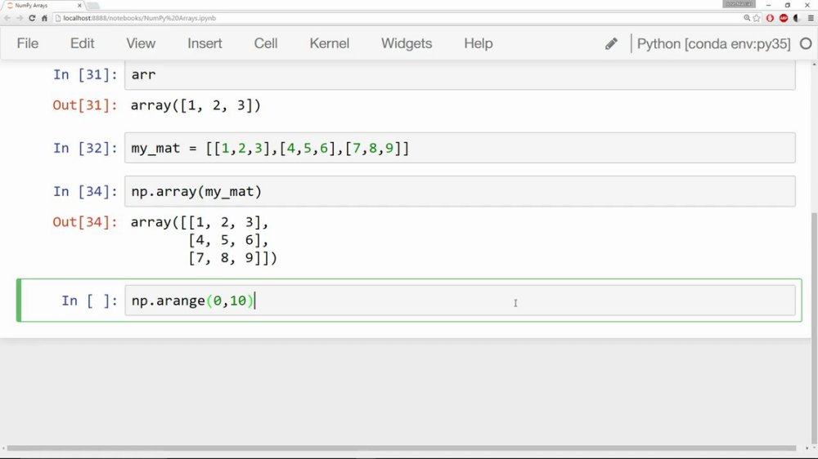Click the Python [conda env:py35] kernel name
Screen dimensions: 818x459
coord(713,44)
